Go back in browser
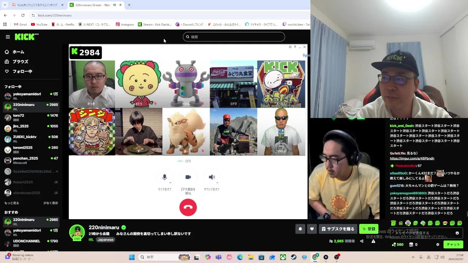 5,15
